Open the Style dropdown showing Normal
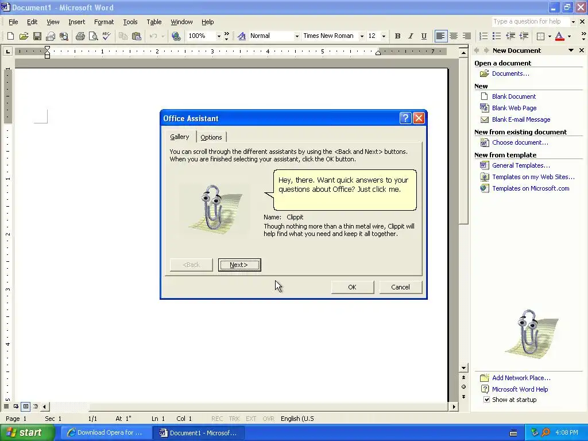This screenshot has width=588, height=441. click(x=297, y=36)
